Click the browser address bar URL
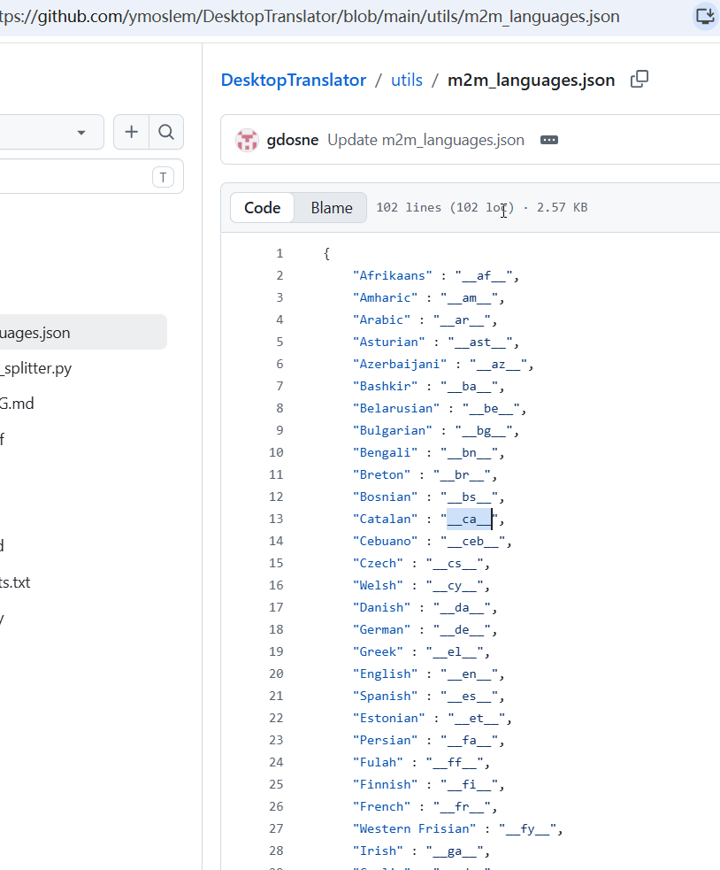The width and height of the screenshot is (720, 870). coord(310,16)
